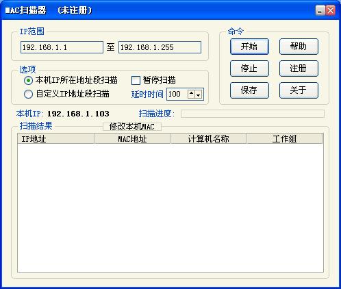The width and height of the screenshot is (341, 289).
Task: Edit the start IP field 192.168.1.1
Action: 62,47
